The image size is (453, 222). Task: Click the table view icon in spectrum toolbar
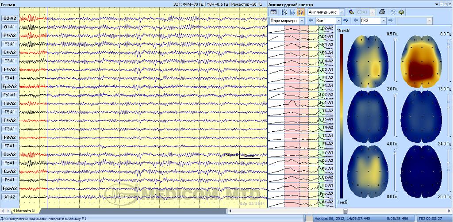coord(273,12)
